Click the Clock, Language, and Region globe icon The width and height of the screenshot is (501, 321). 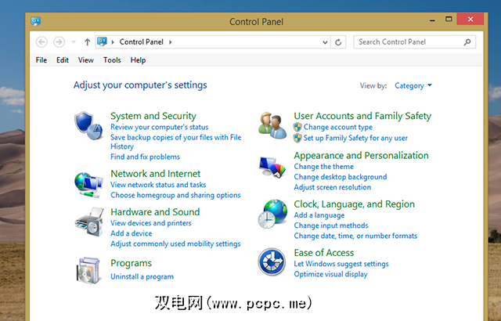[272, 214]
